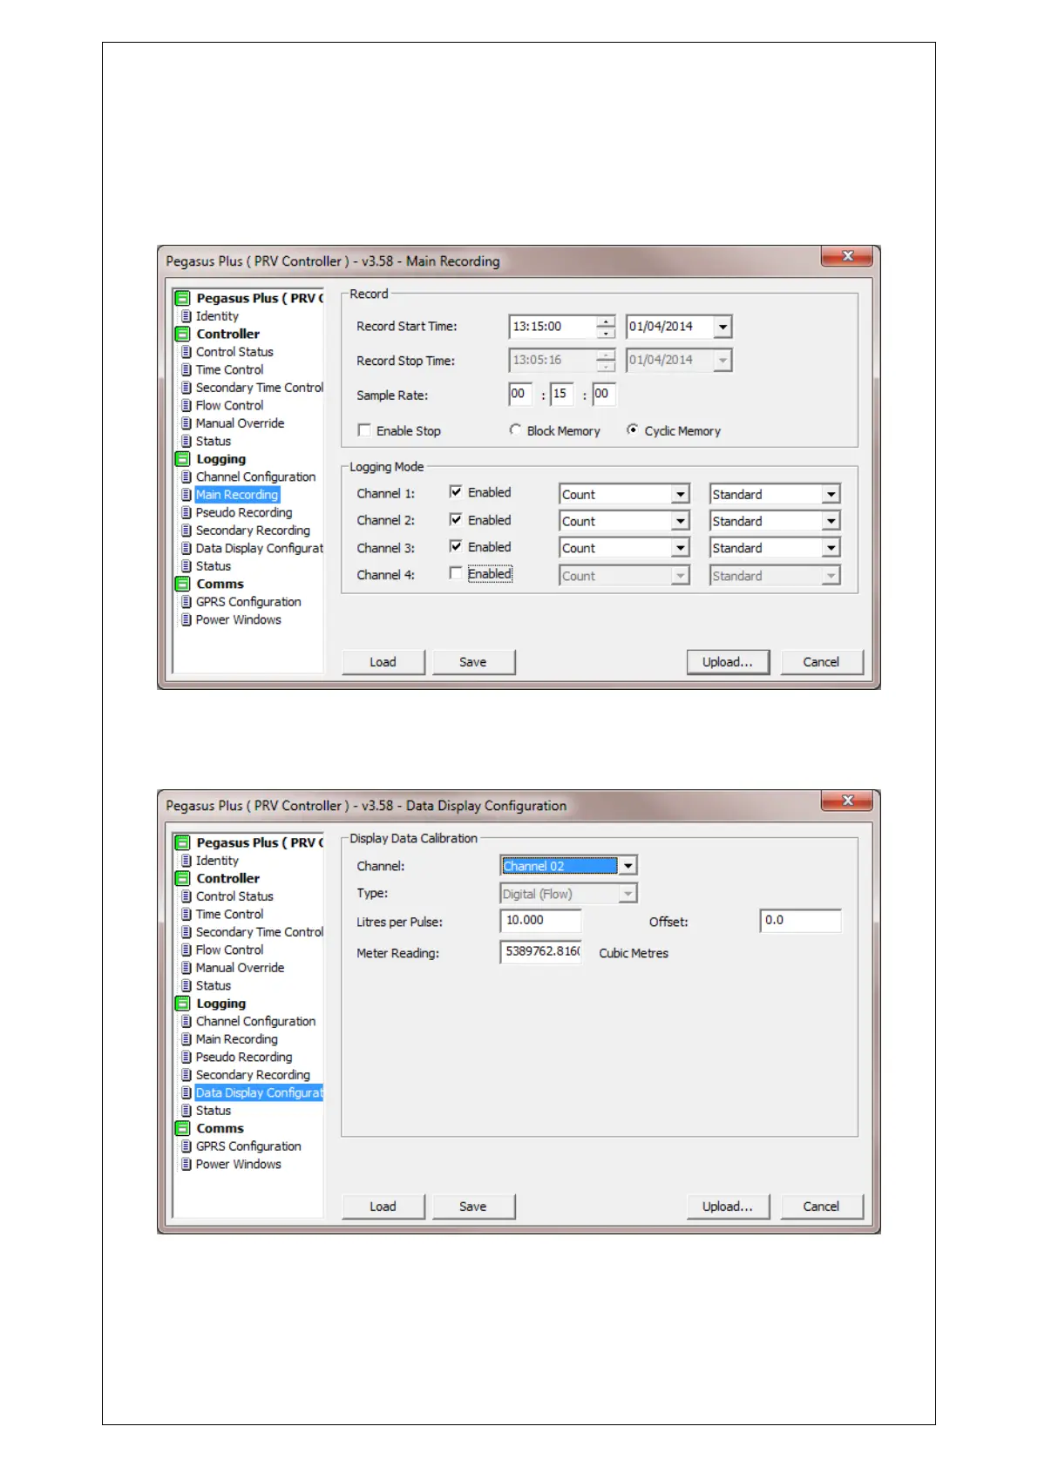Select Cyclic Memory radio button
The image size is (1038, 1467).
633,429
